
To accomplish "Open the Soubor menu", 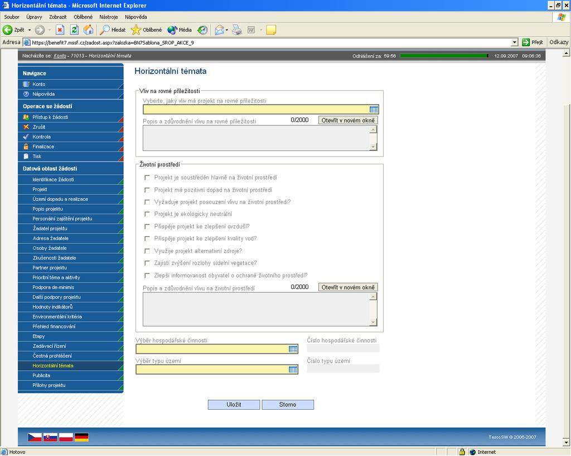I will (x=12, y=17).
